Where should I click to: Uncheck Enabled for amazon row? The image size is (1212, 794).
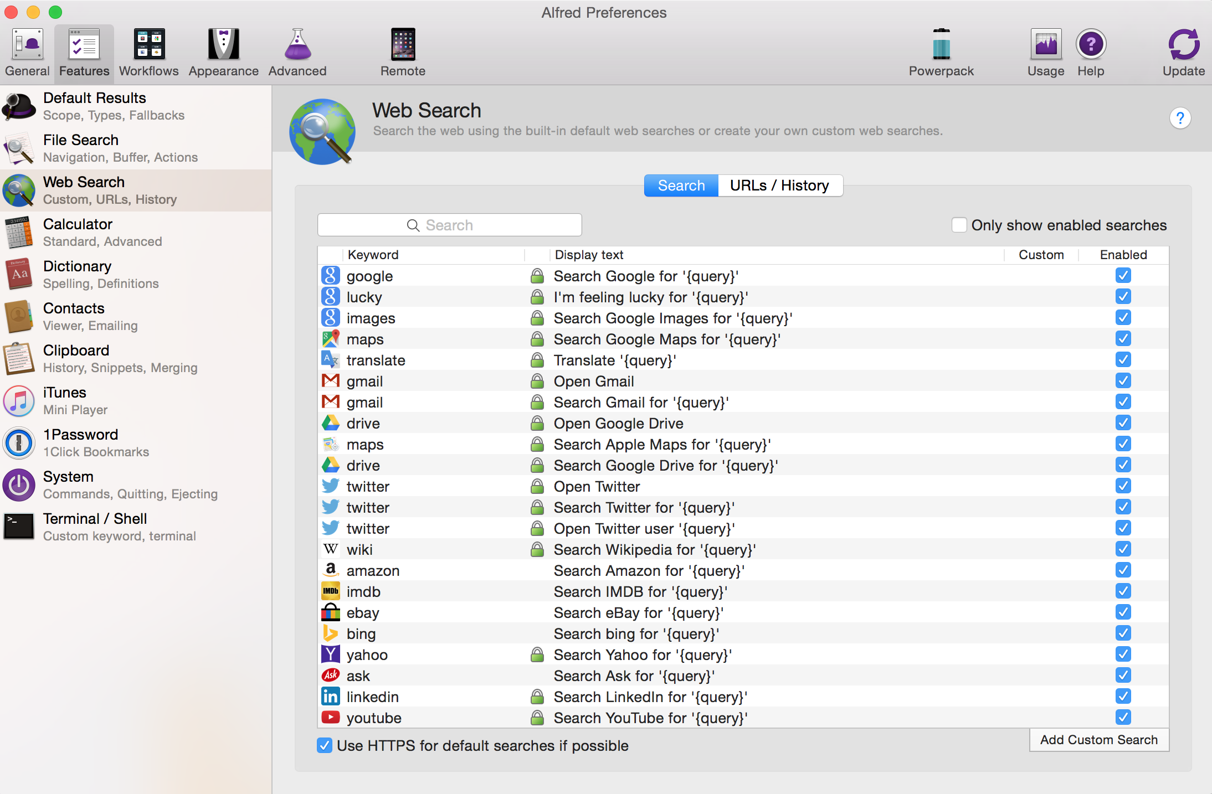coord(1123,570)
